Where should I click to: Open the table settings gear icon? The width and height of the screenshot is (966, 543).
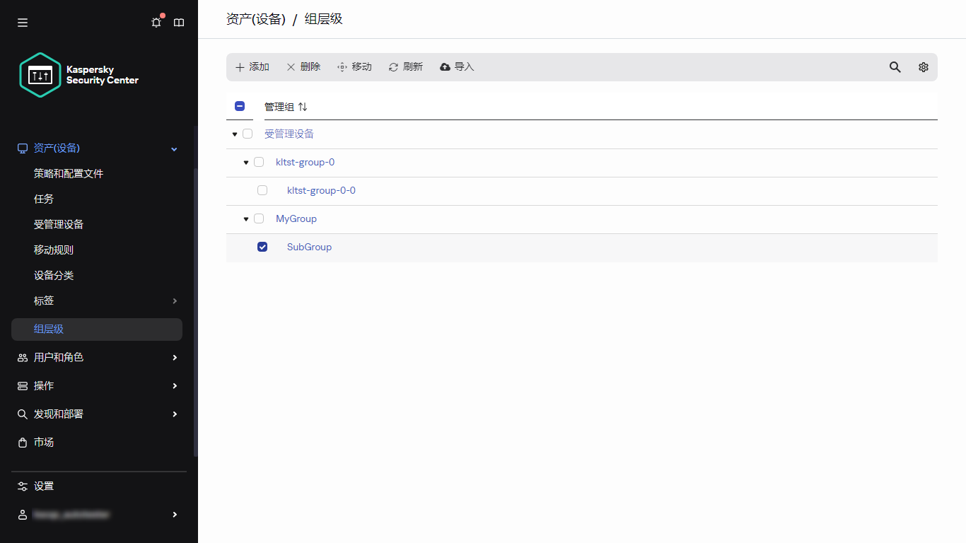923,66
